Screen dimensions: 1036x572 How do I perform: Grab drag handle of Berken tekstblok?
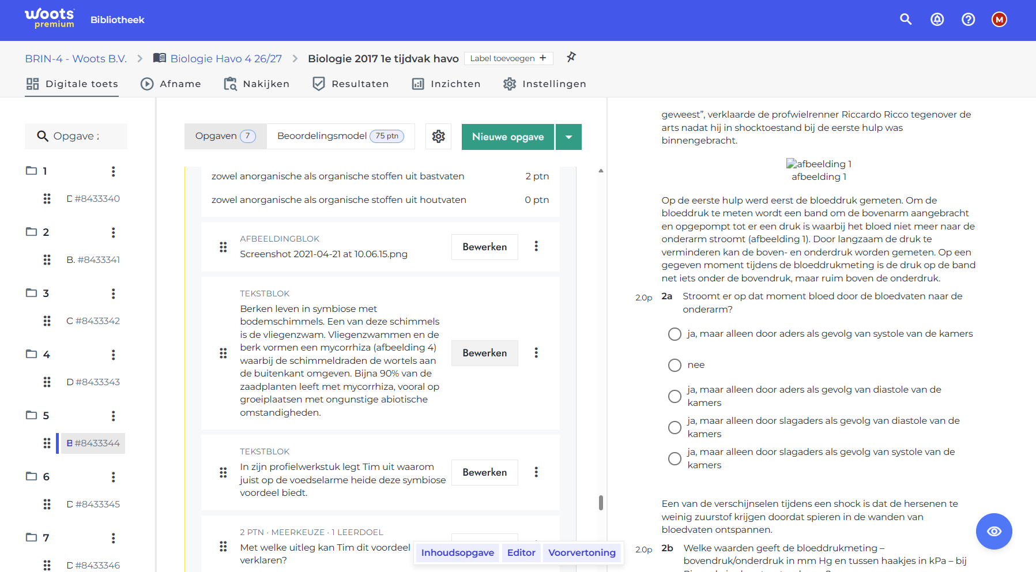[x=223, y=353]
